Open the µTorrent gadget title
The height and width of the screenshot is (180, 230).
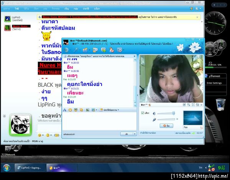[x=214, y=76]
